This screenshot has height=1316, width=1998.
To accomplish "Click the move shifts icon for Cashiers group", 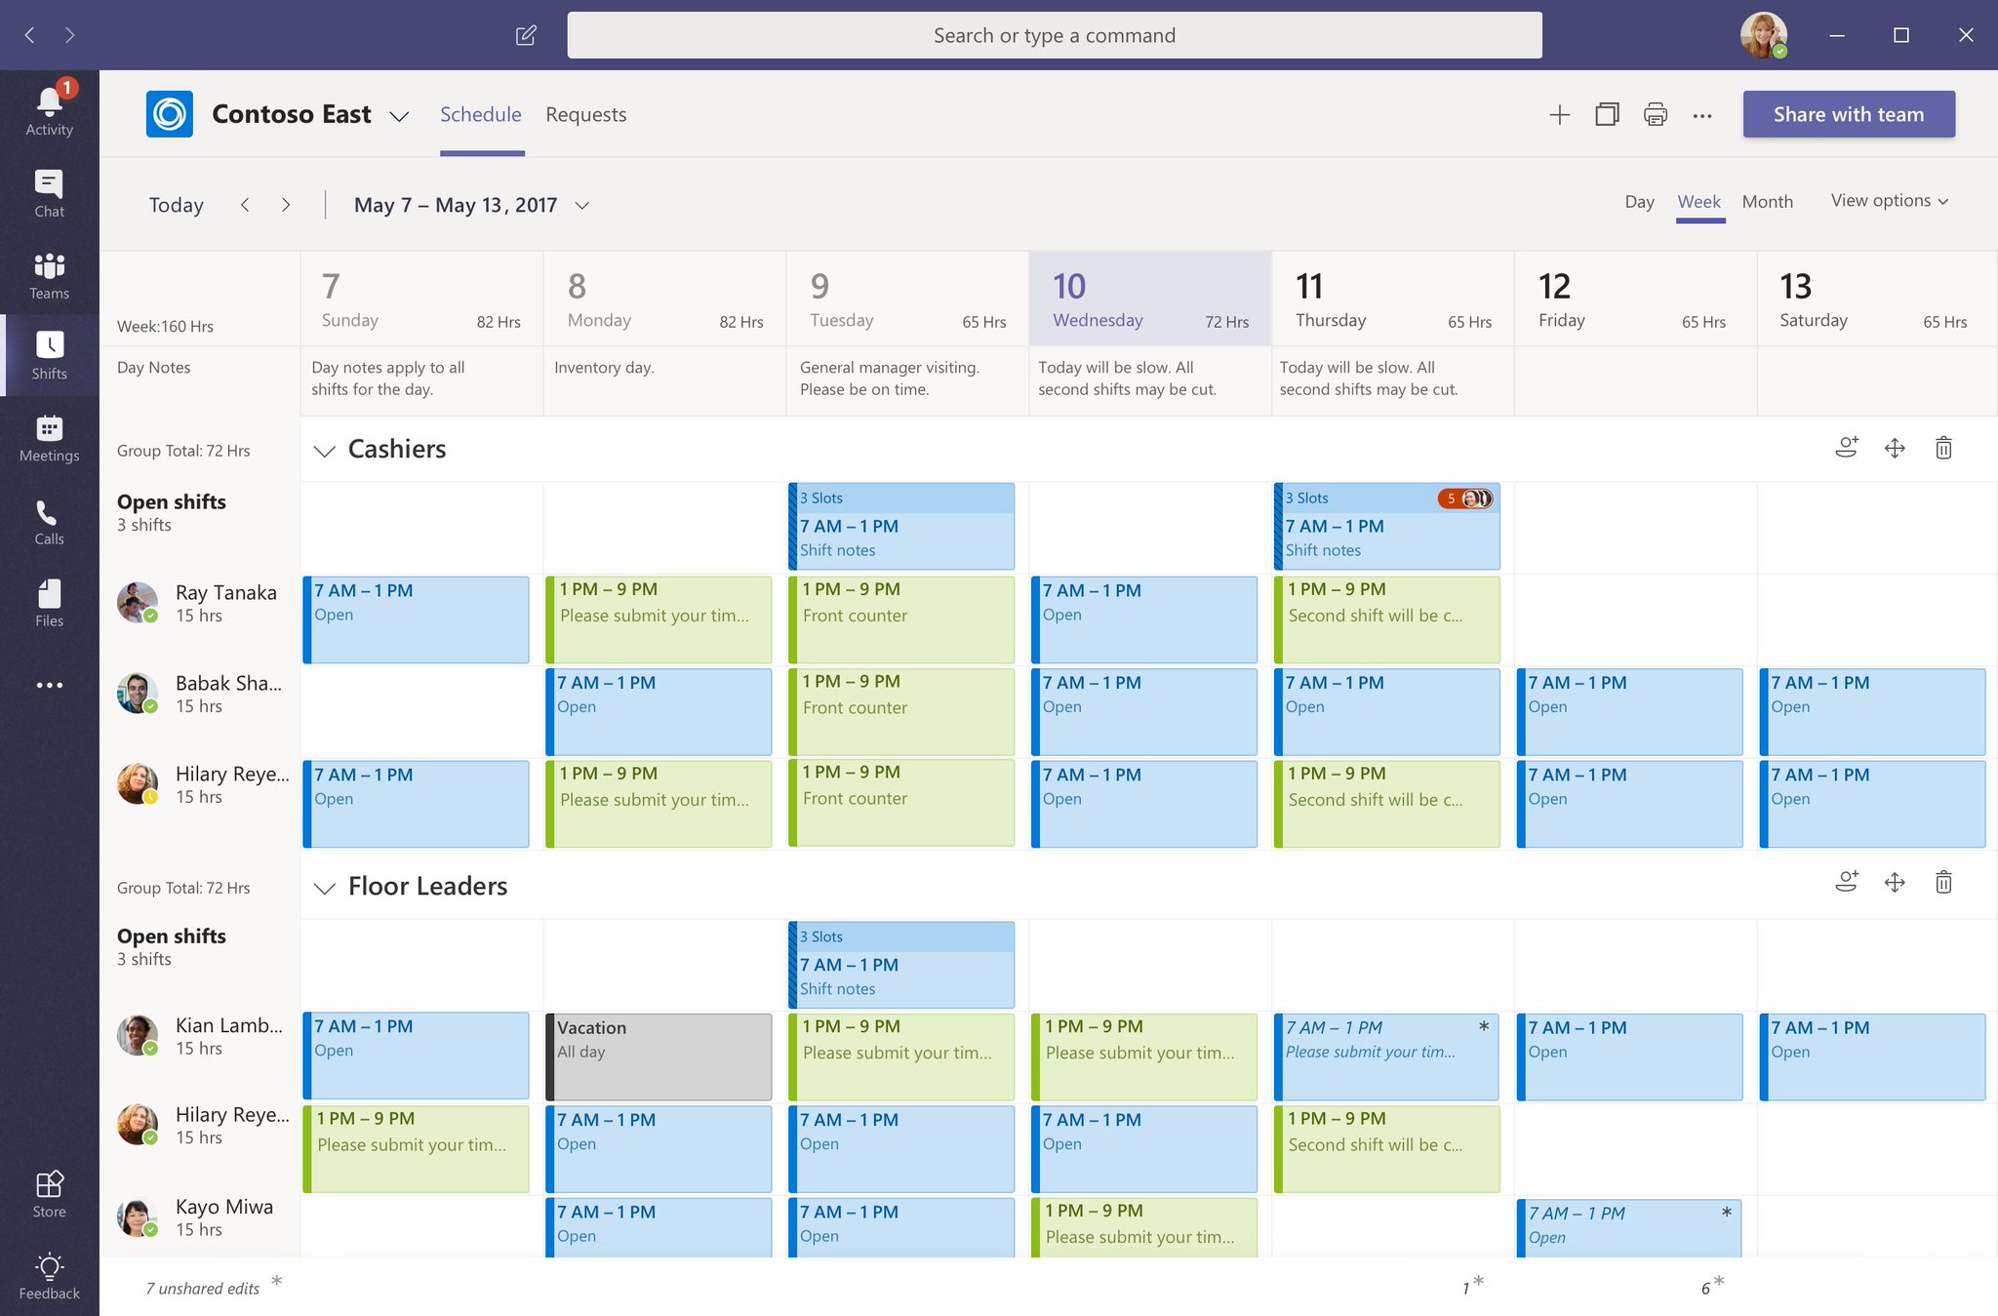I will point(1896,450).
